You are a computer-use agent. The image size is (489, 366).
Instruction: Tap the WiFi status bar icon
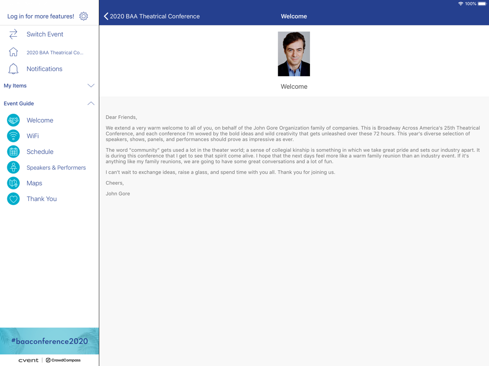[x=461, y=4]
